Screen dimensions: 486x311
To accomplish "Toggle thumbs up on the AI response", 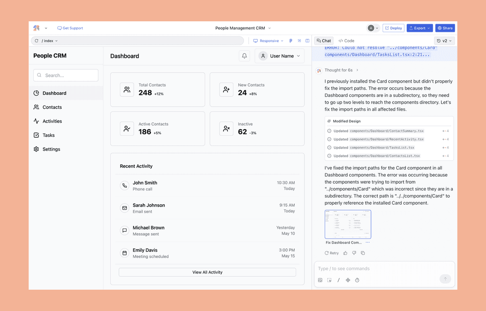I will tap(345, 253).
